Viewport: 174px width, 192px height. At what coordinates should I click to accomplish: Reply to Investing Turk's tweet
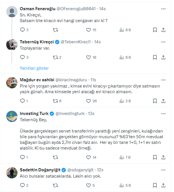tap(22, 157)
